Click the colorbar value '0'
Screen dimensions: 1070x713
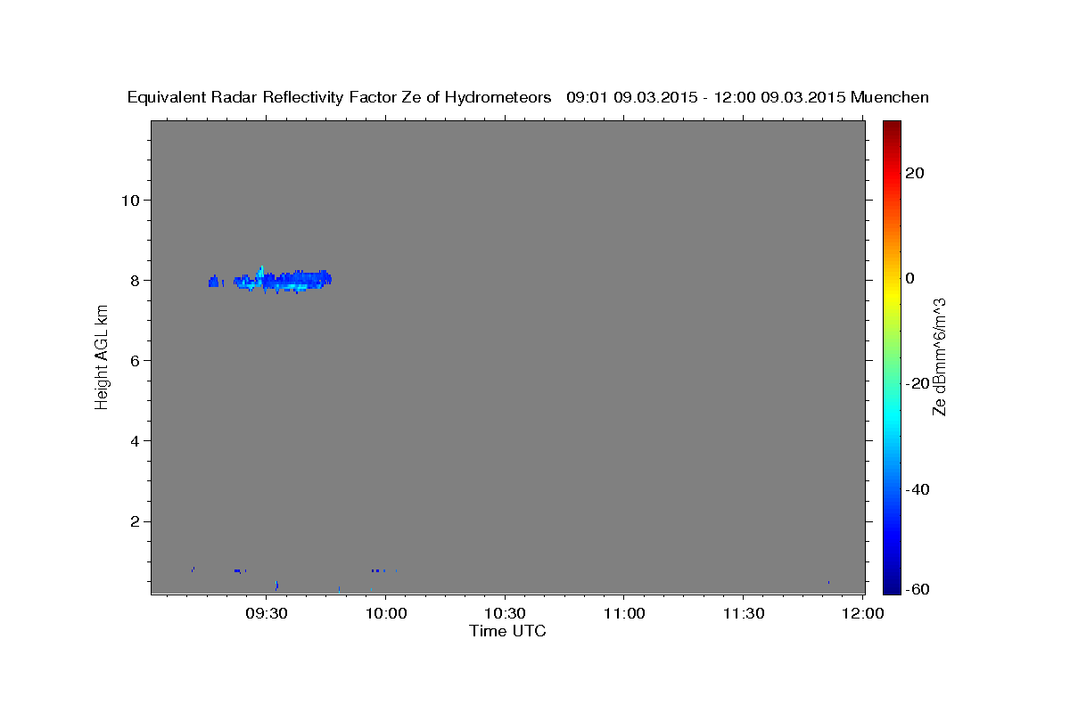pos(909,278)
